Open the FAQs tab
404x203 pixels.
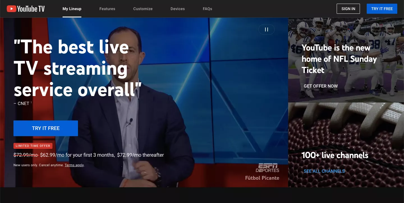[207, 9]
